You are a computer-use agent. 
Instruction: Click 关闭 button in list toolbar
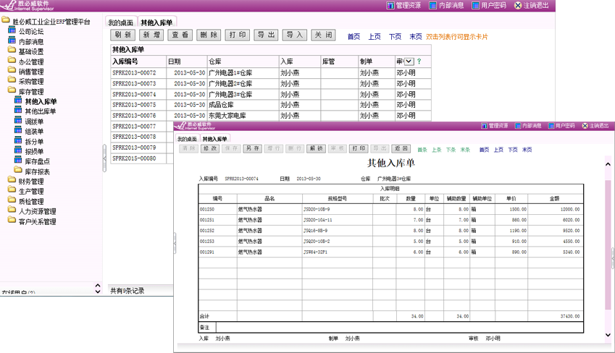323,35
